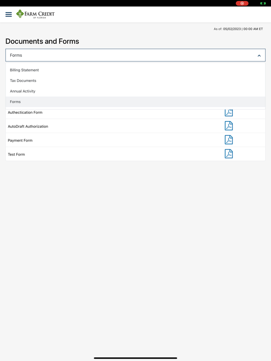271x361 pixels.
Task: Tap the iOS home indicator bar
Action: (135, 358)
